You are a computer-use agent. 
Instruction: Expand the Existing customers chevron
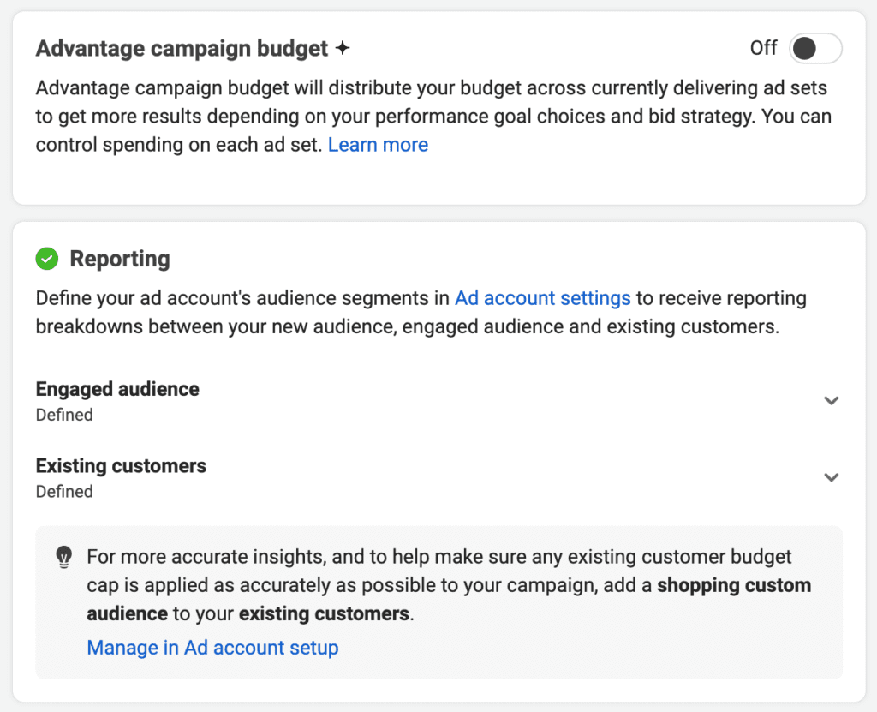[831, 477]
